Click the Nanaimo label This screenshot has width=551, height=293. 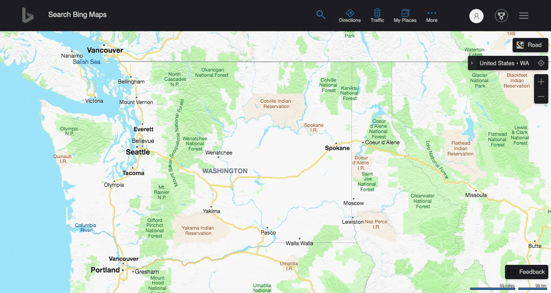click(72, 56)
